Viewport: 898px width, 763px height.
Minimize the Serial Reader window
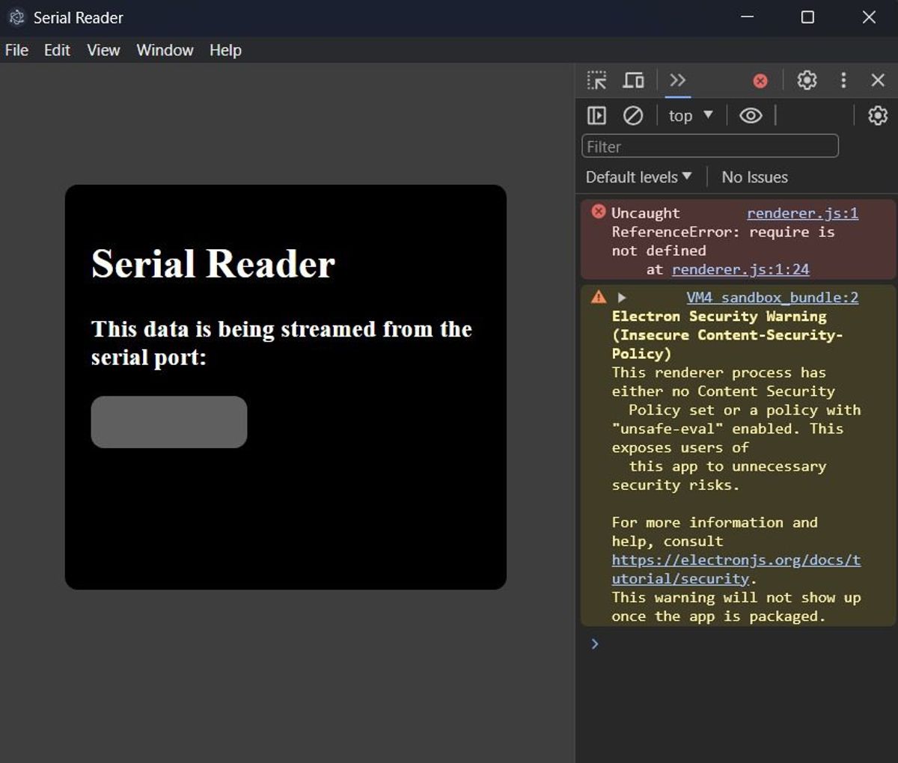[747, 17]
